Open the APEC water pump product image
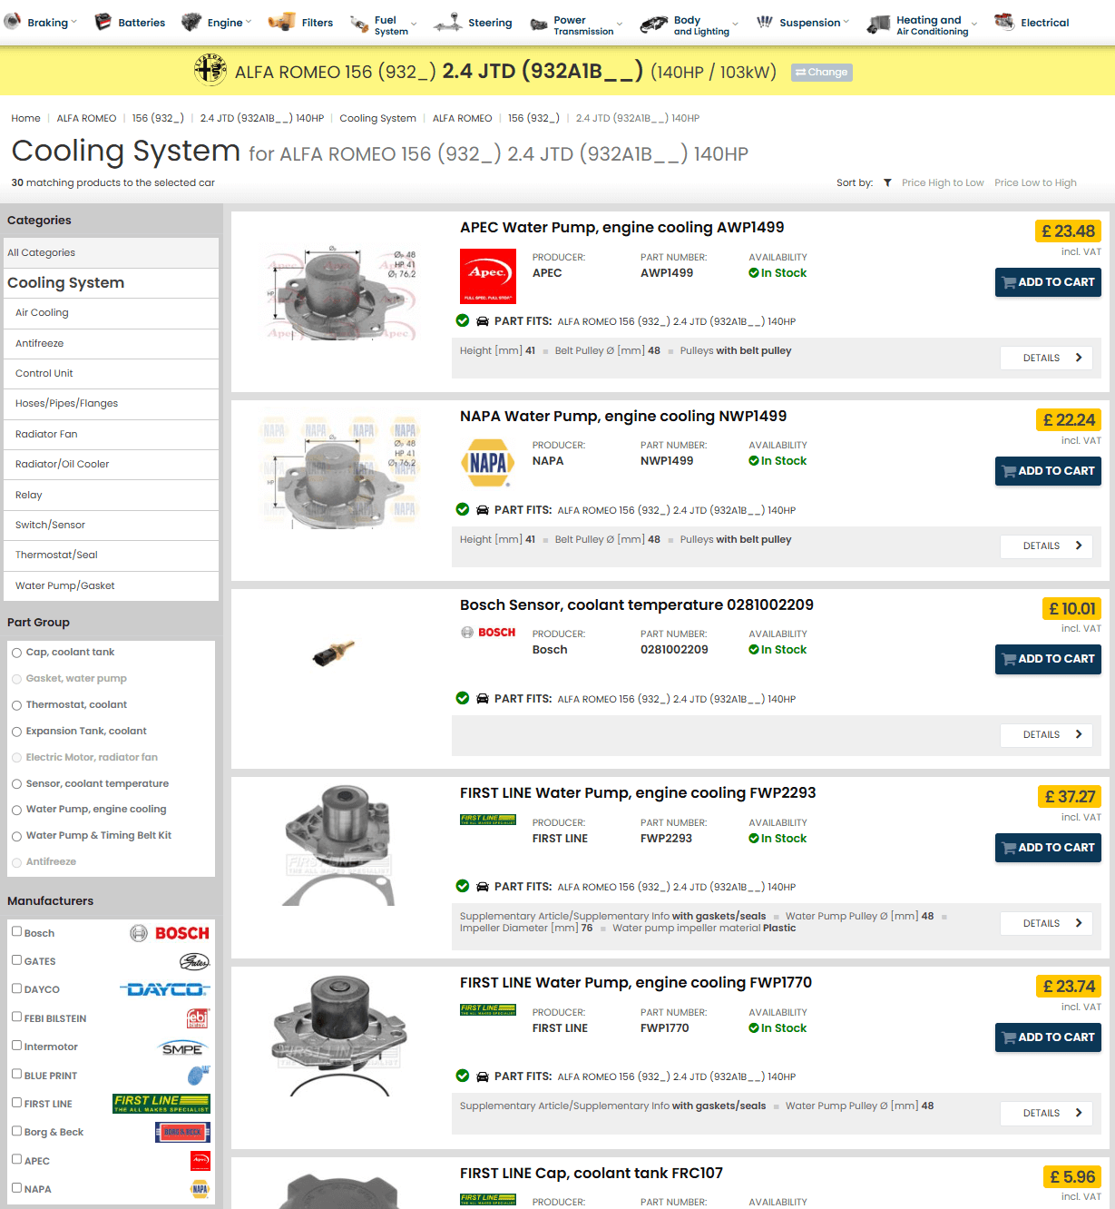Viewport: 1115px width, 1209px height. click(x=341, y=295)
